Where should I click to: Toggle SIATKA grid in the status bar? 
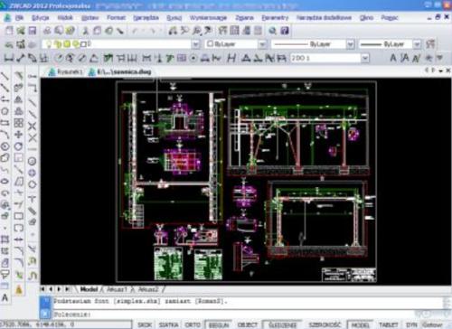pos(169,324)
